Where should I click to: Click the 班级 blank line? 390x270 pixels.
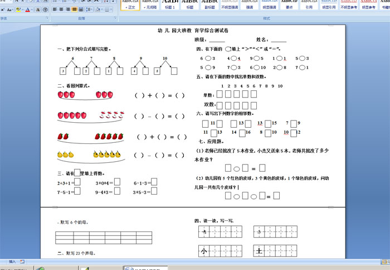pyautogui.click(x=217, y=40)
